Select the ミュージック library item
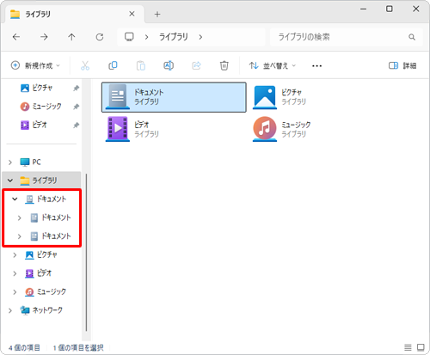Image resolution: width=430 pixels, height=355 pixels. tap(281, 129)
